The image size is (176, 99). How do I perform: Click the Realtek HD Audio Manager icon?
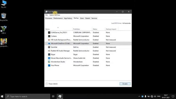49,51
